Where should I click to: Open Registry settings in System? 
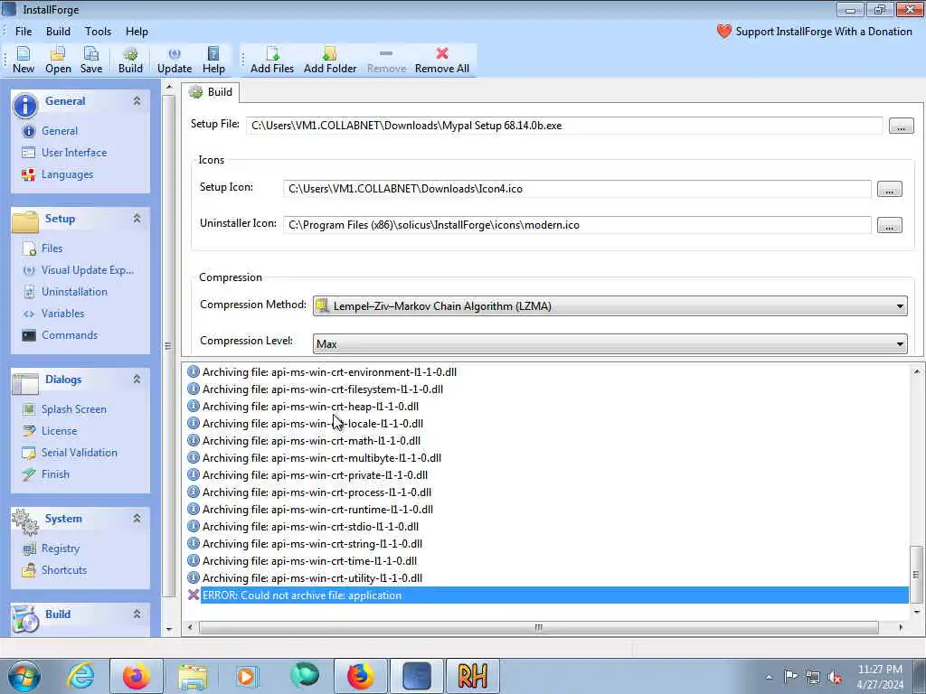(60, 549)
